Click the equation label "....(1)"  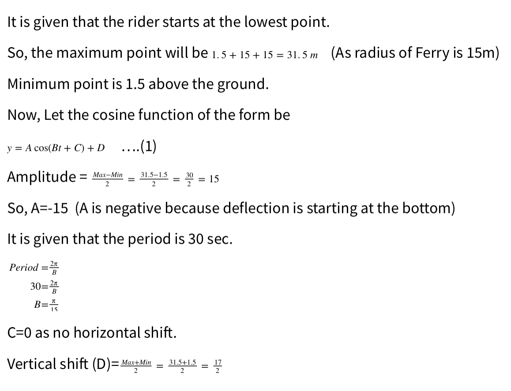pos(139,147)
